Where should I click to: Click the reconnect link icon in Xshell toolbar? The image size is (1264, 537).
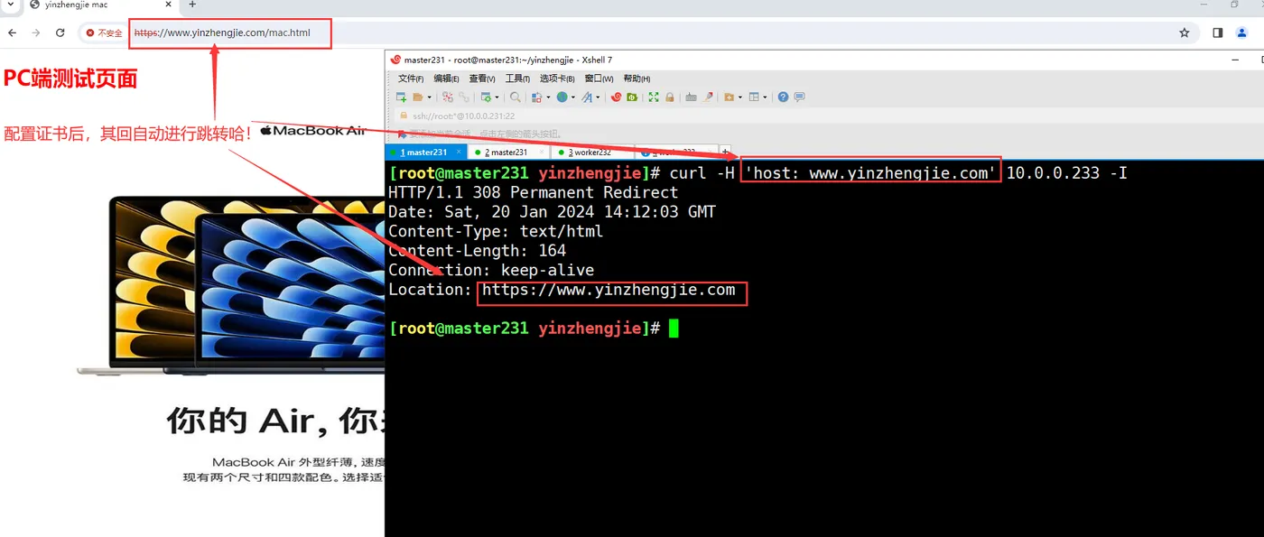click(464, 97)
